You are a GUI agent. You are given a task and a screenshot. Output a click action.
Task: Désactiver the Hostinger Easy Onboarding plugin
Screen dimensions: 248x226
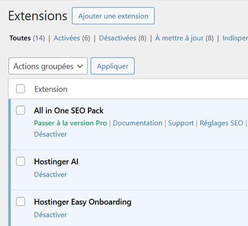tap(50, 215)
